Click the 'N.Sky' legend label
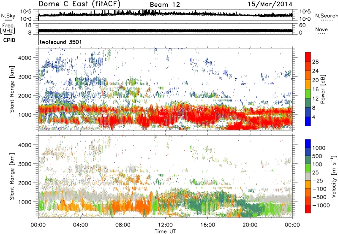The width and height of the screenshot is (338, 234). pos(8,16)
